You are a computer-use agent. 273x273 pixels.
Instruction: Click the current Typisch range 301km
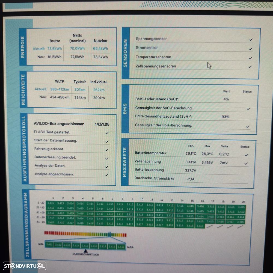click(x=80, y=90)
